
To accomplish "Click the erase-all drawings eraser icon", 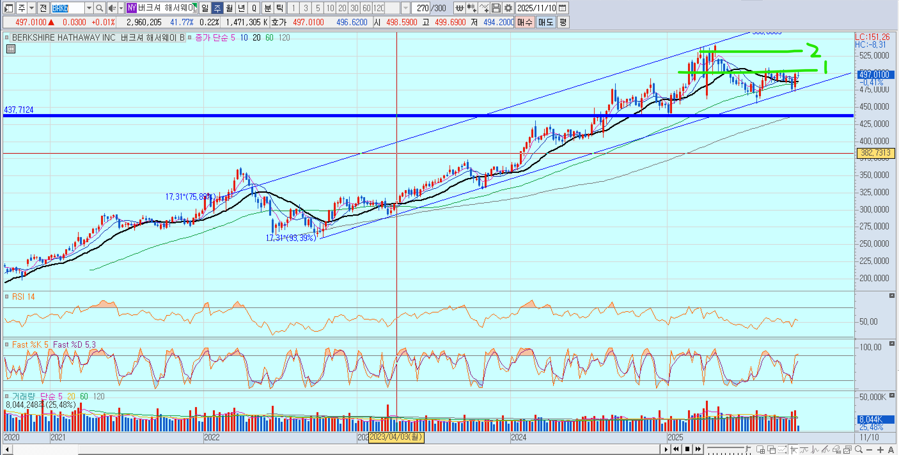I will [x=837, y=450].
